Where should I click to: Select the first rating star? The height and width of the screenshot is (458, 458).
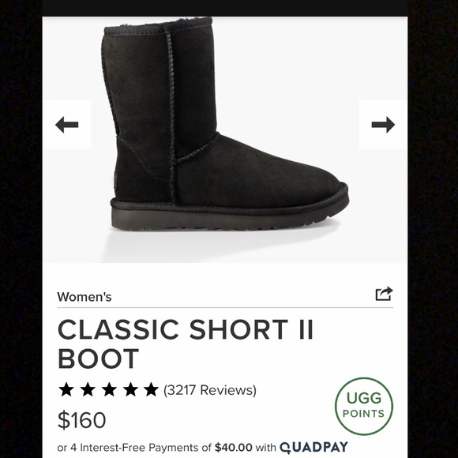[66, 389]
